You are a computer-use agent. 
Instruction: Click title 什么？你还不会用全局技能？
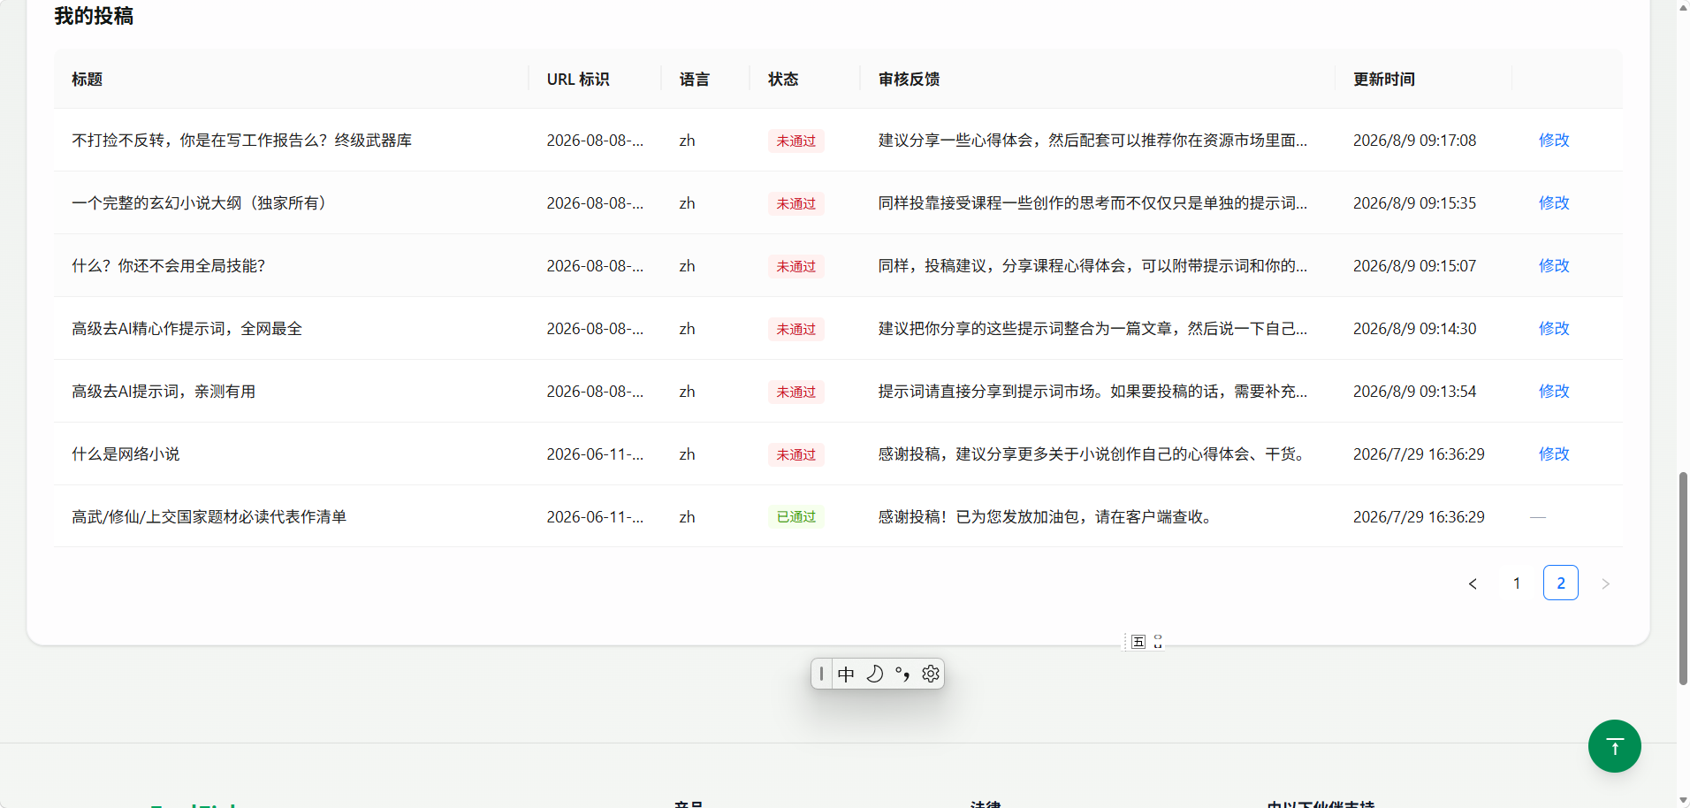169,266
